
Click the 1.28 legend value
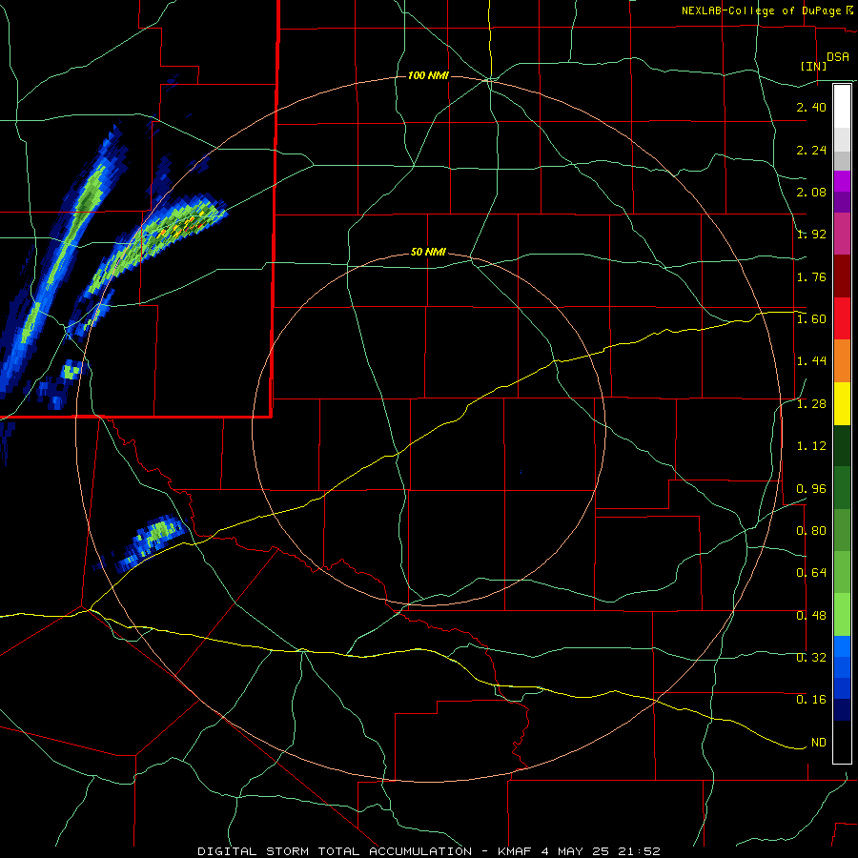click(811, 404)
